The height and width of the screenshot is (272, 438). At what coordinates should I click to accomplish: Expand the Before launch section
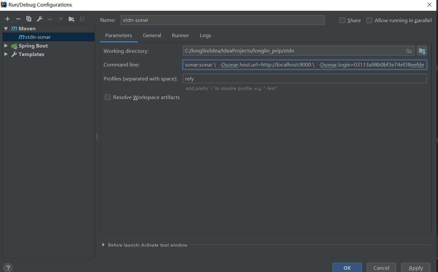point(104,245)
